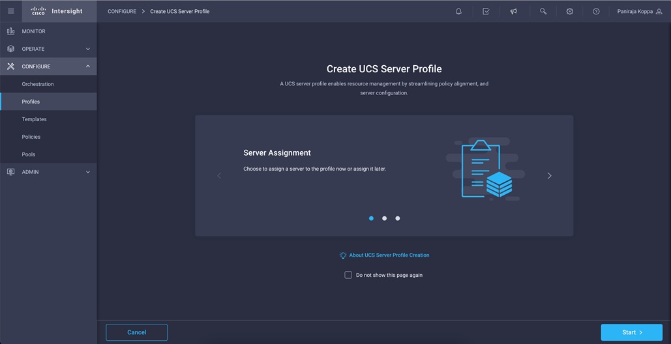Viewport: 671px width, 344px height.
Task: Open Templates in the sidebar
Action: click(48, 119)
